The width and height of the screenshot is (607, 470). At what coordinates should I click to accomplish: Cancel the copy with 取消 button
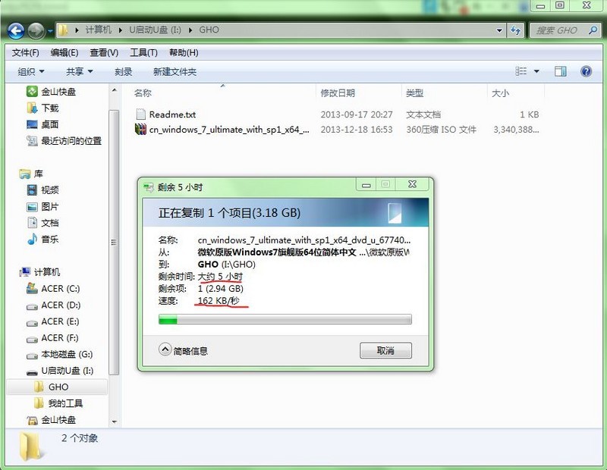click(385, 350)
